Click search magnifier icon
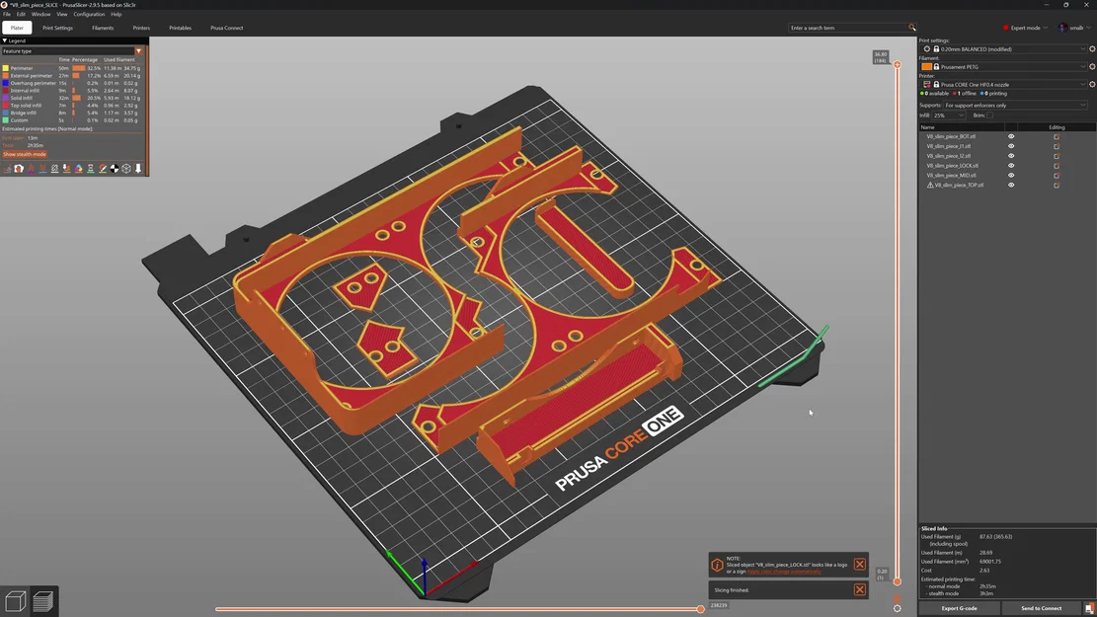The image size is (1097, 617). point(911,28)
